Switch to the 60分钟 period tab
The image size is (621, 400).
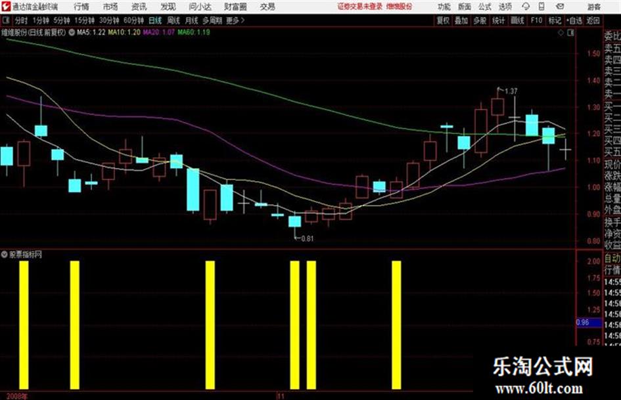(x=133, y=20)
